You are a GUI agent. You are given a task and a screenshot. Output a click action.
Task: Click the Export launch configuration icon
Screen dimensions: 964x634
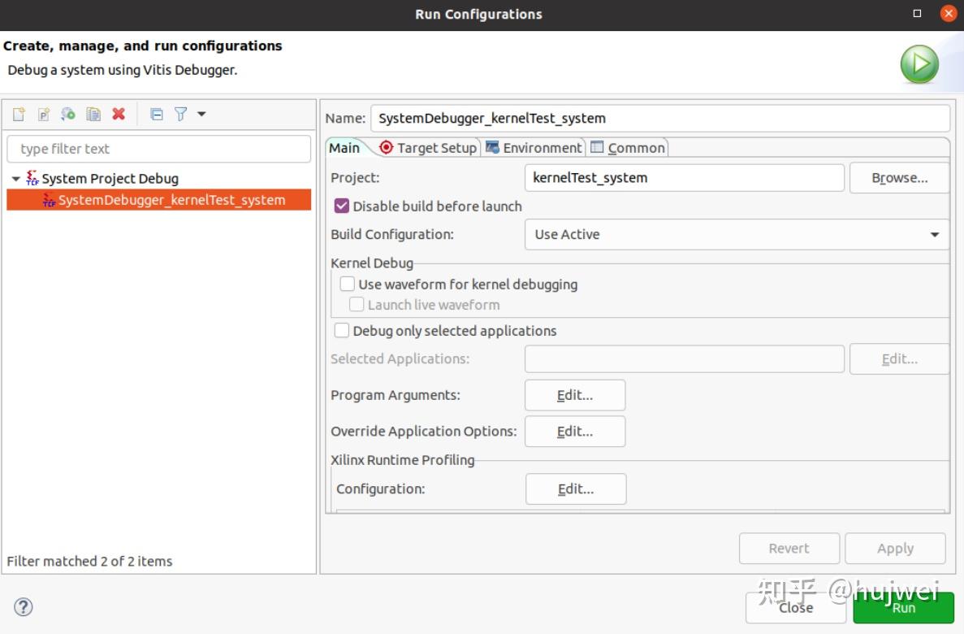point(68,115)
